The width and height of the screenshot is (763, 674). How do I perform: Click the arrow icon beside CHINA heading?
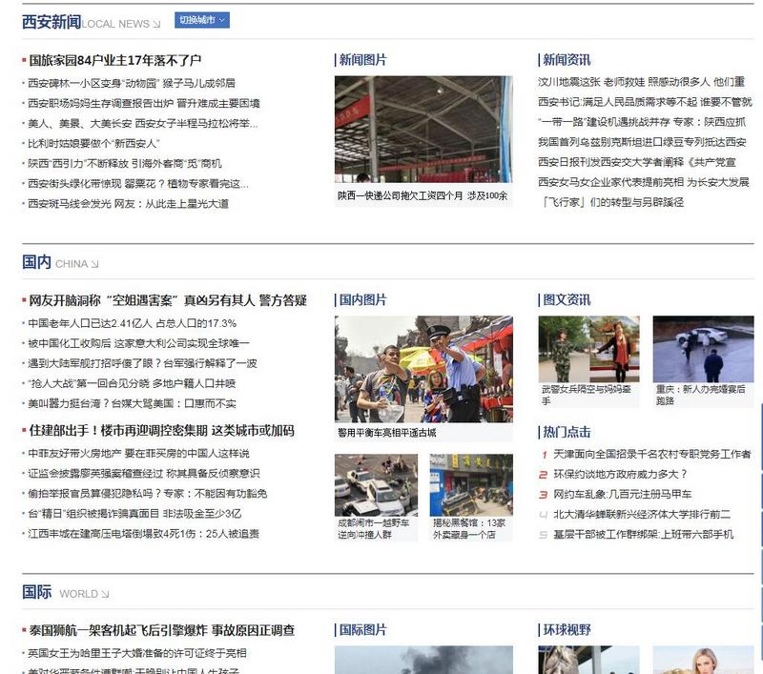pos(94,264)
